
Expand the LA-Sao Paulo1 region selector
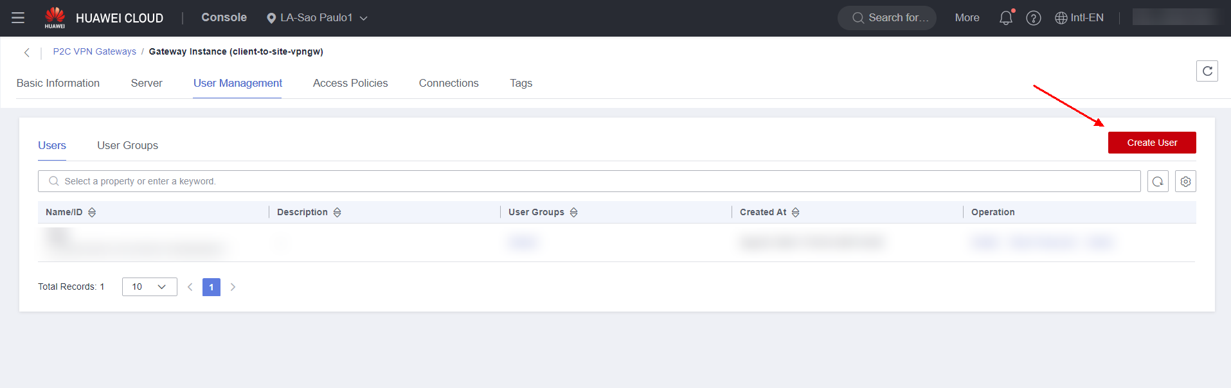point(317,18)
